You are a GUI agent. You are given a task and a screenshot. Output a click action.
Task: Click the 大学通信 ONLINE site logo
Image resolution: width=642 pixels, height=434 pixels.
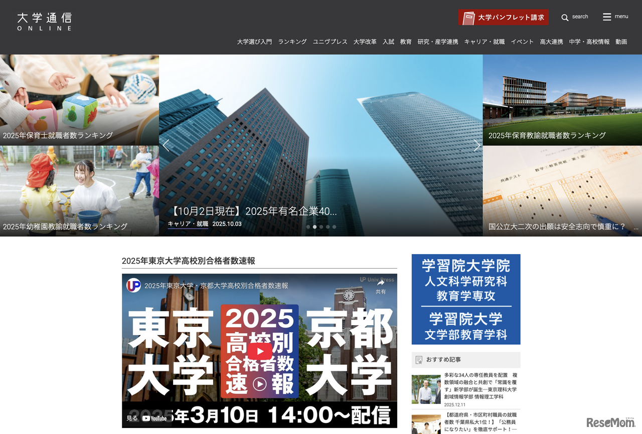[x=44, y=21]
